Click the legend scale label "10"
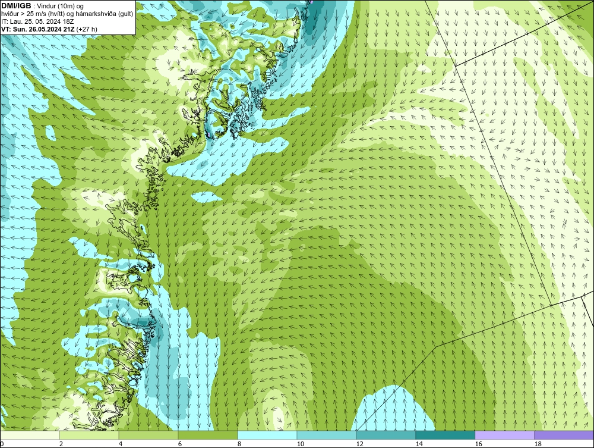The width and height of the screenshot is (594, 448). [x=300, y=444]
